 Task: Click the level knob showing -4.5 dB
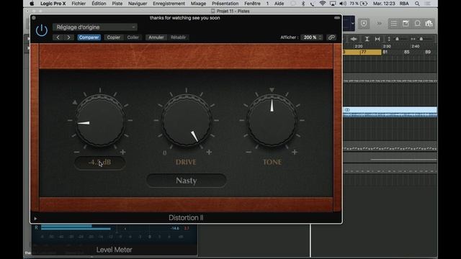tap(100, 120)
